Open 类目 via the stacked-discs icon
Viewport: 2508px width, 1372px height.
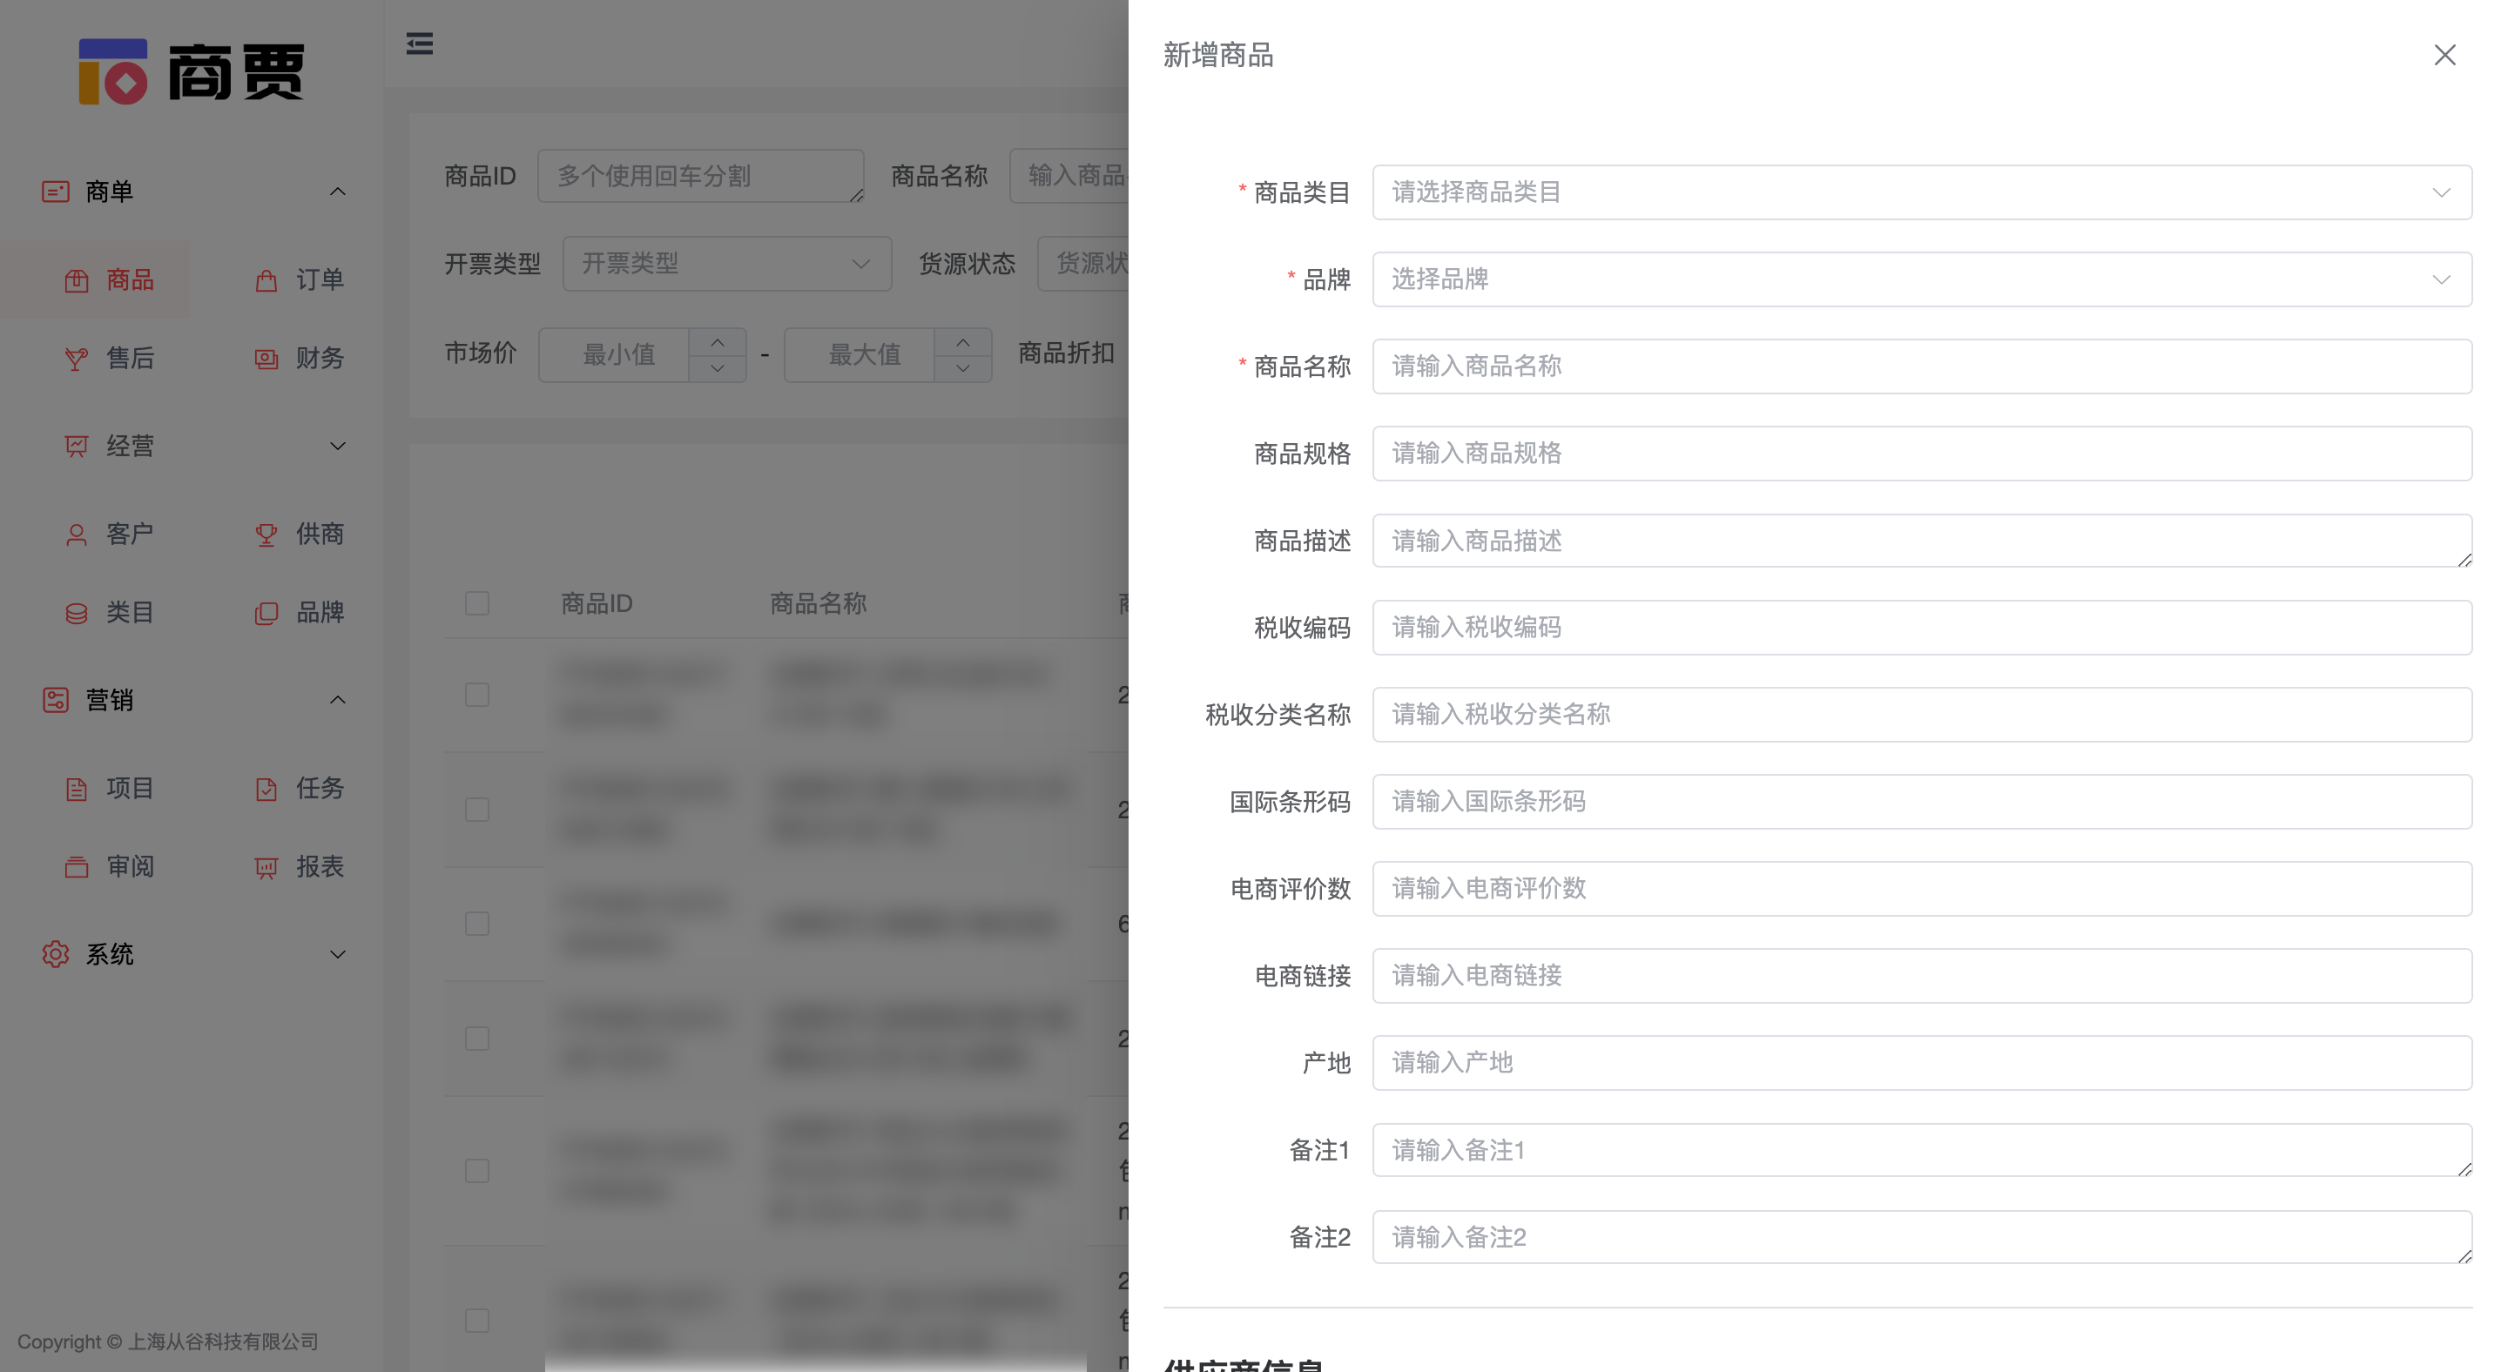77,612
